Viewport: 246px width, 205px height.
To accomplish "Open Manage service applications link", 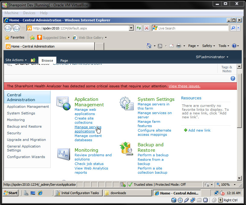I will tap(88, 129).
